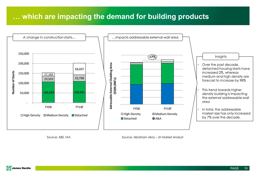Select Medium Density legend marker in right chart
256x177 pixels.
(153, 114)
